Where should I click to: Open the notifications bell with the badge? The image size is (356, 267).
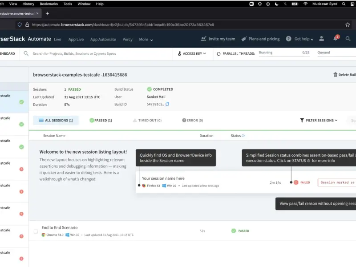(336, 38)
